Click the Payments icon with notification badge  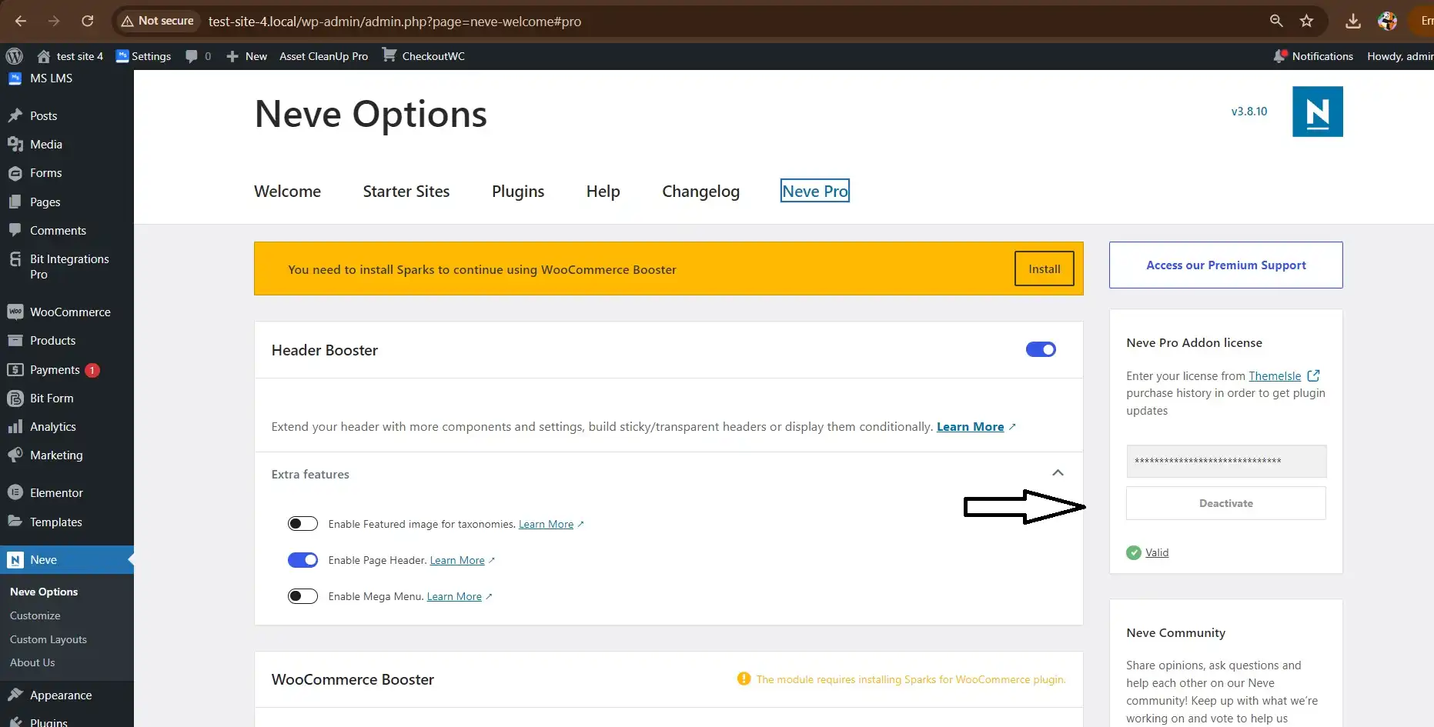[17, 369]
